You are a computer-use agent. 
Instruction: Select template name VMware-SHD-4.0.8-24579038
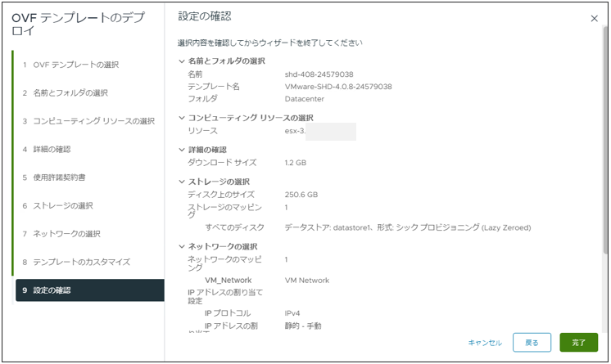(x=338, y=87)
